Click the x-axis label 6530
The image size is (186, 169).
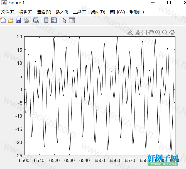point(70,161)
